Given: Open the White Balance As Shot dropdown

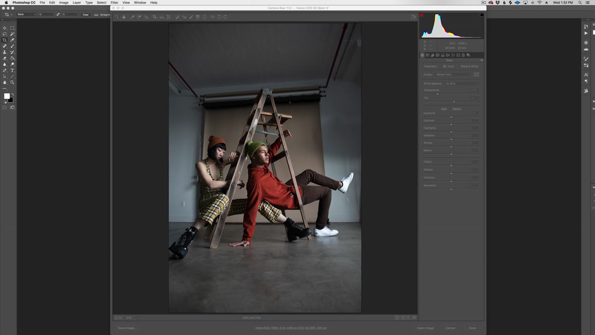Looking at the screenshot, I should [462, 83].
